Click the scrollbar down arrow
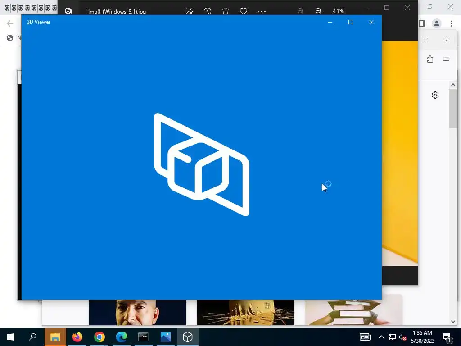Screen dimensions: 461x346 (x=453, y=322)
